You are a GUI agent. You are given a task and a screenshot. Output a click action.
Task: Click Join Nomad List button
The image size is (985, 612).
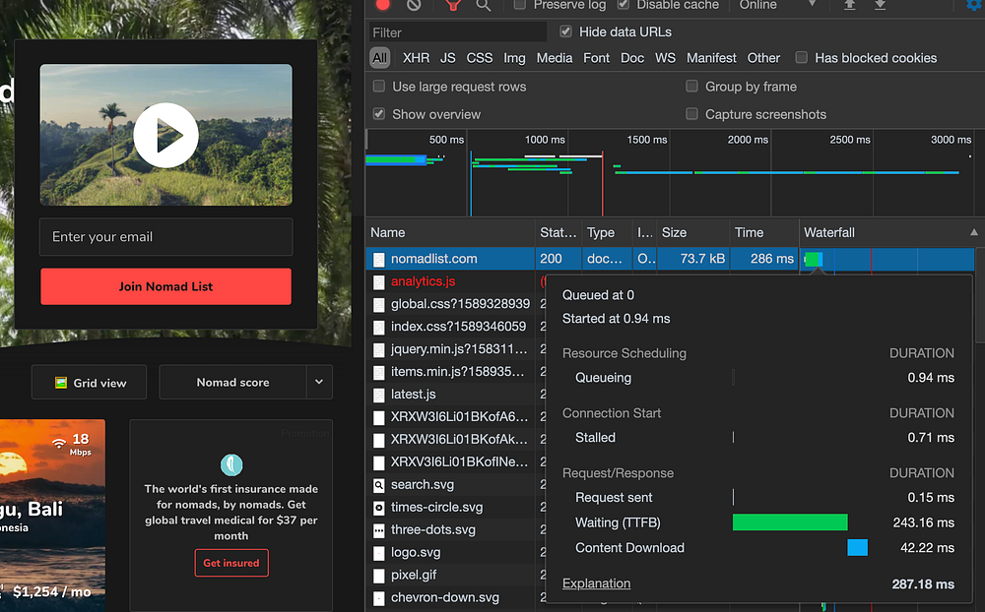[165, 286]
